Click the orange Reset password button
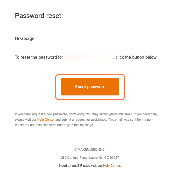183x174 pixels. click(90, 87)
